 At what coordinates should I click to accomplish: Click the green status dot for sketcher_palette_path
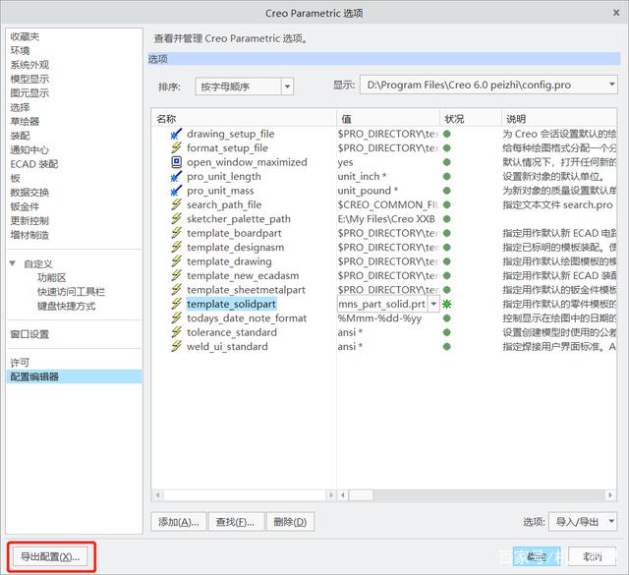click(x=447, y=218)
